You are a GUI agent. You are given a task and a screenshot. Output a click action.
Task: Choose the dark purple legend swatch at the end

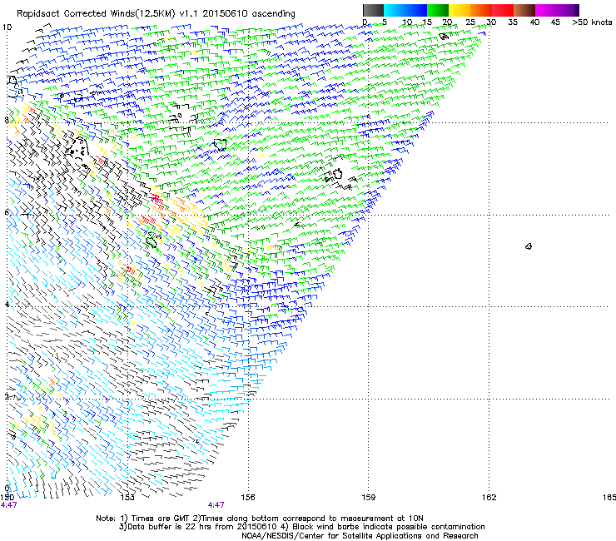point(575,10)
